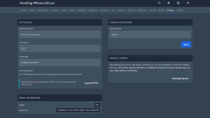210x118 pixels.
Task: Select the Versions tab
Action: (x=55, y=10)
